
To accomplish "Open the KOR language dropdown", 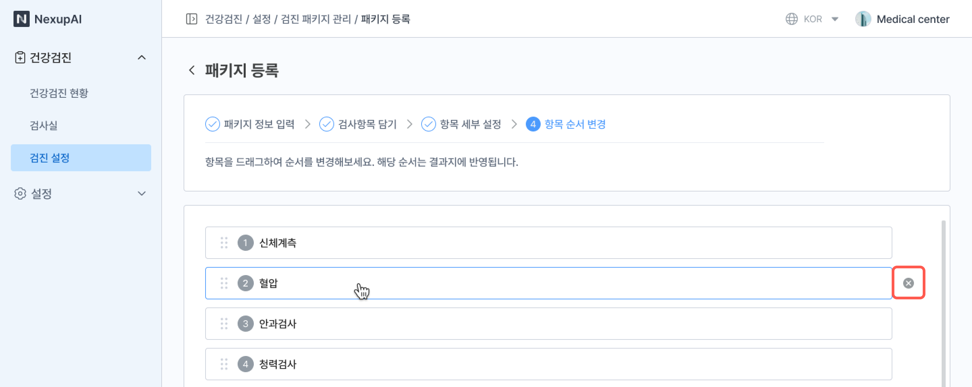I will (x=835, y=19).
